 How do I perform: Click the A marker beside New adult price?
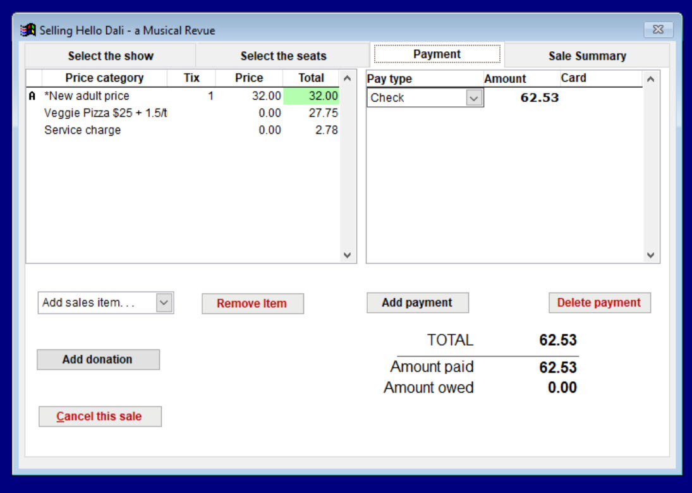coord(32,96)
